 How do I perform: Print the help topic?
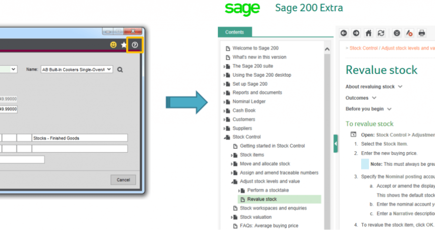pyautogui.click(x=422, y=33)
